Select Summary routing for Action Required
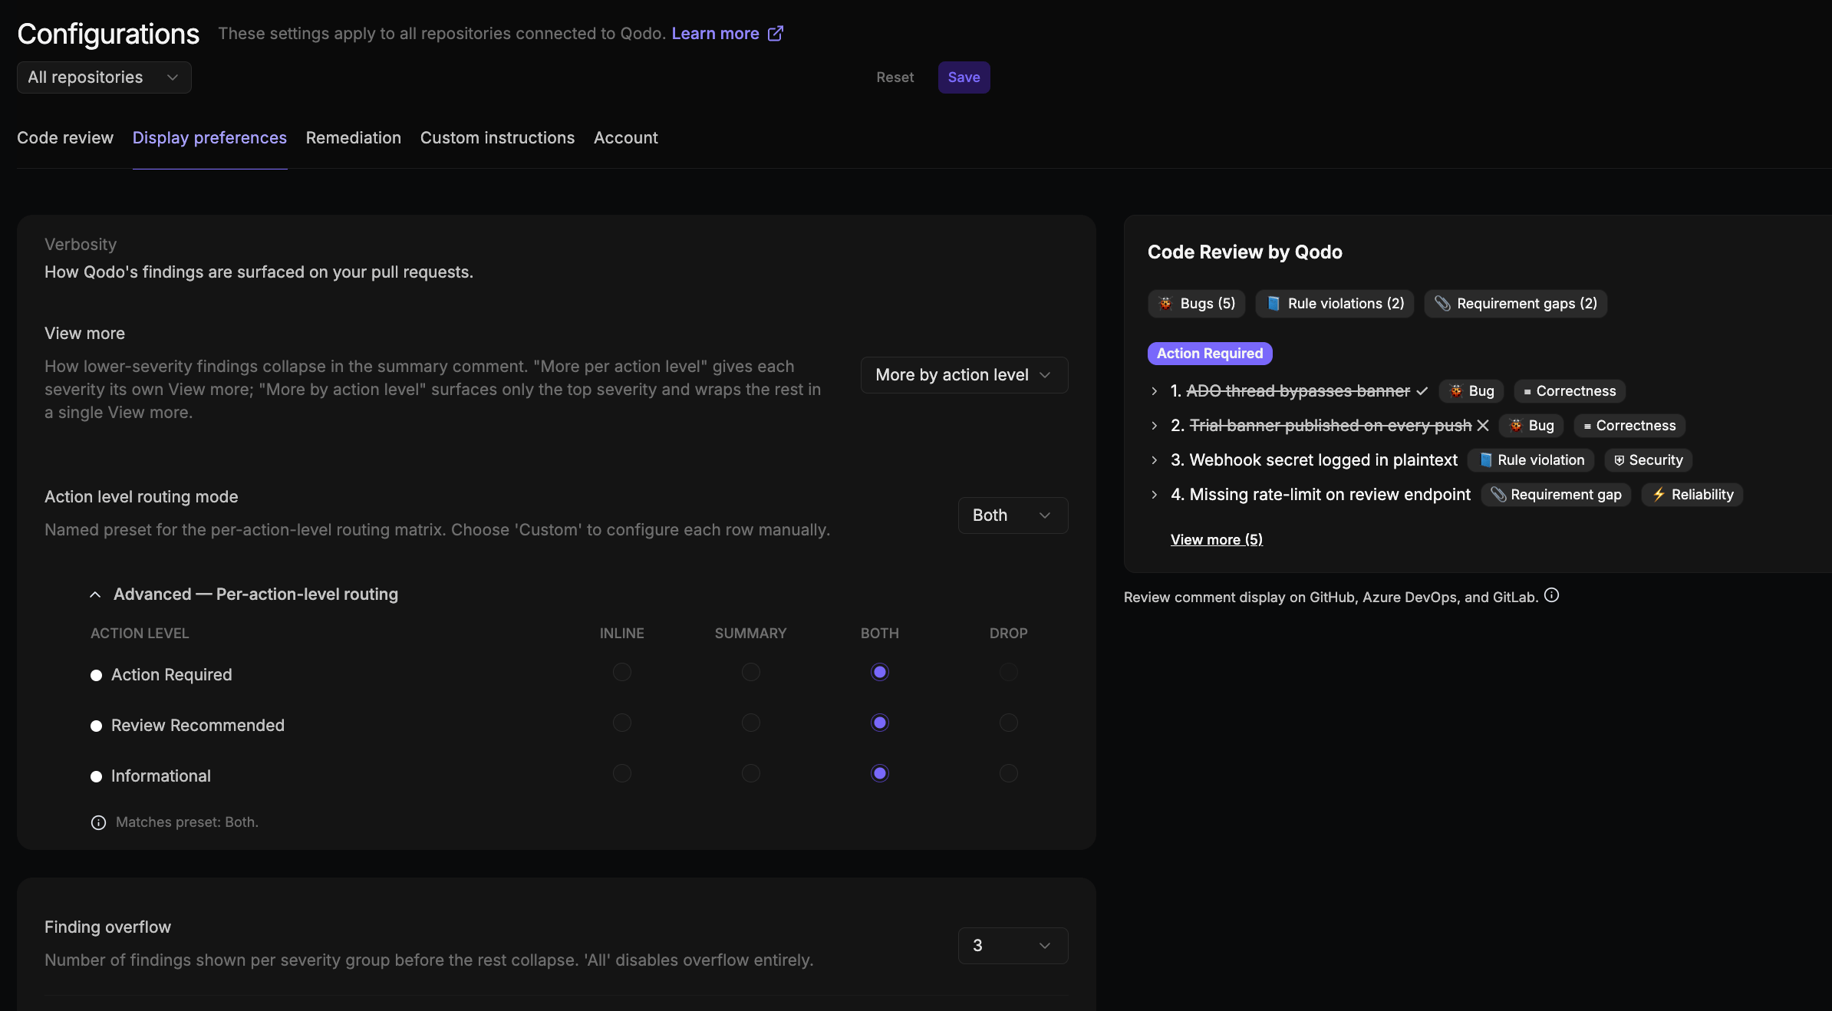Image resolution: width=1832 pixels, height=1011 pixels. pos(751,672)
